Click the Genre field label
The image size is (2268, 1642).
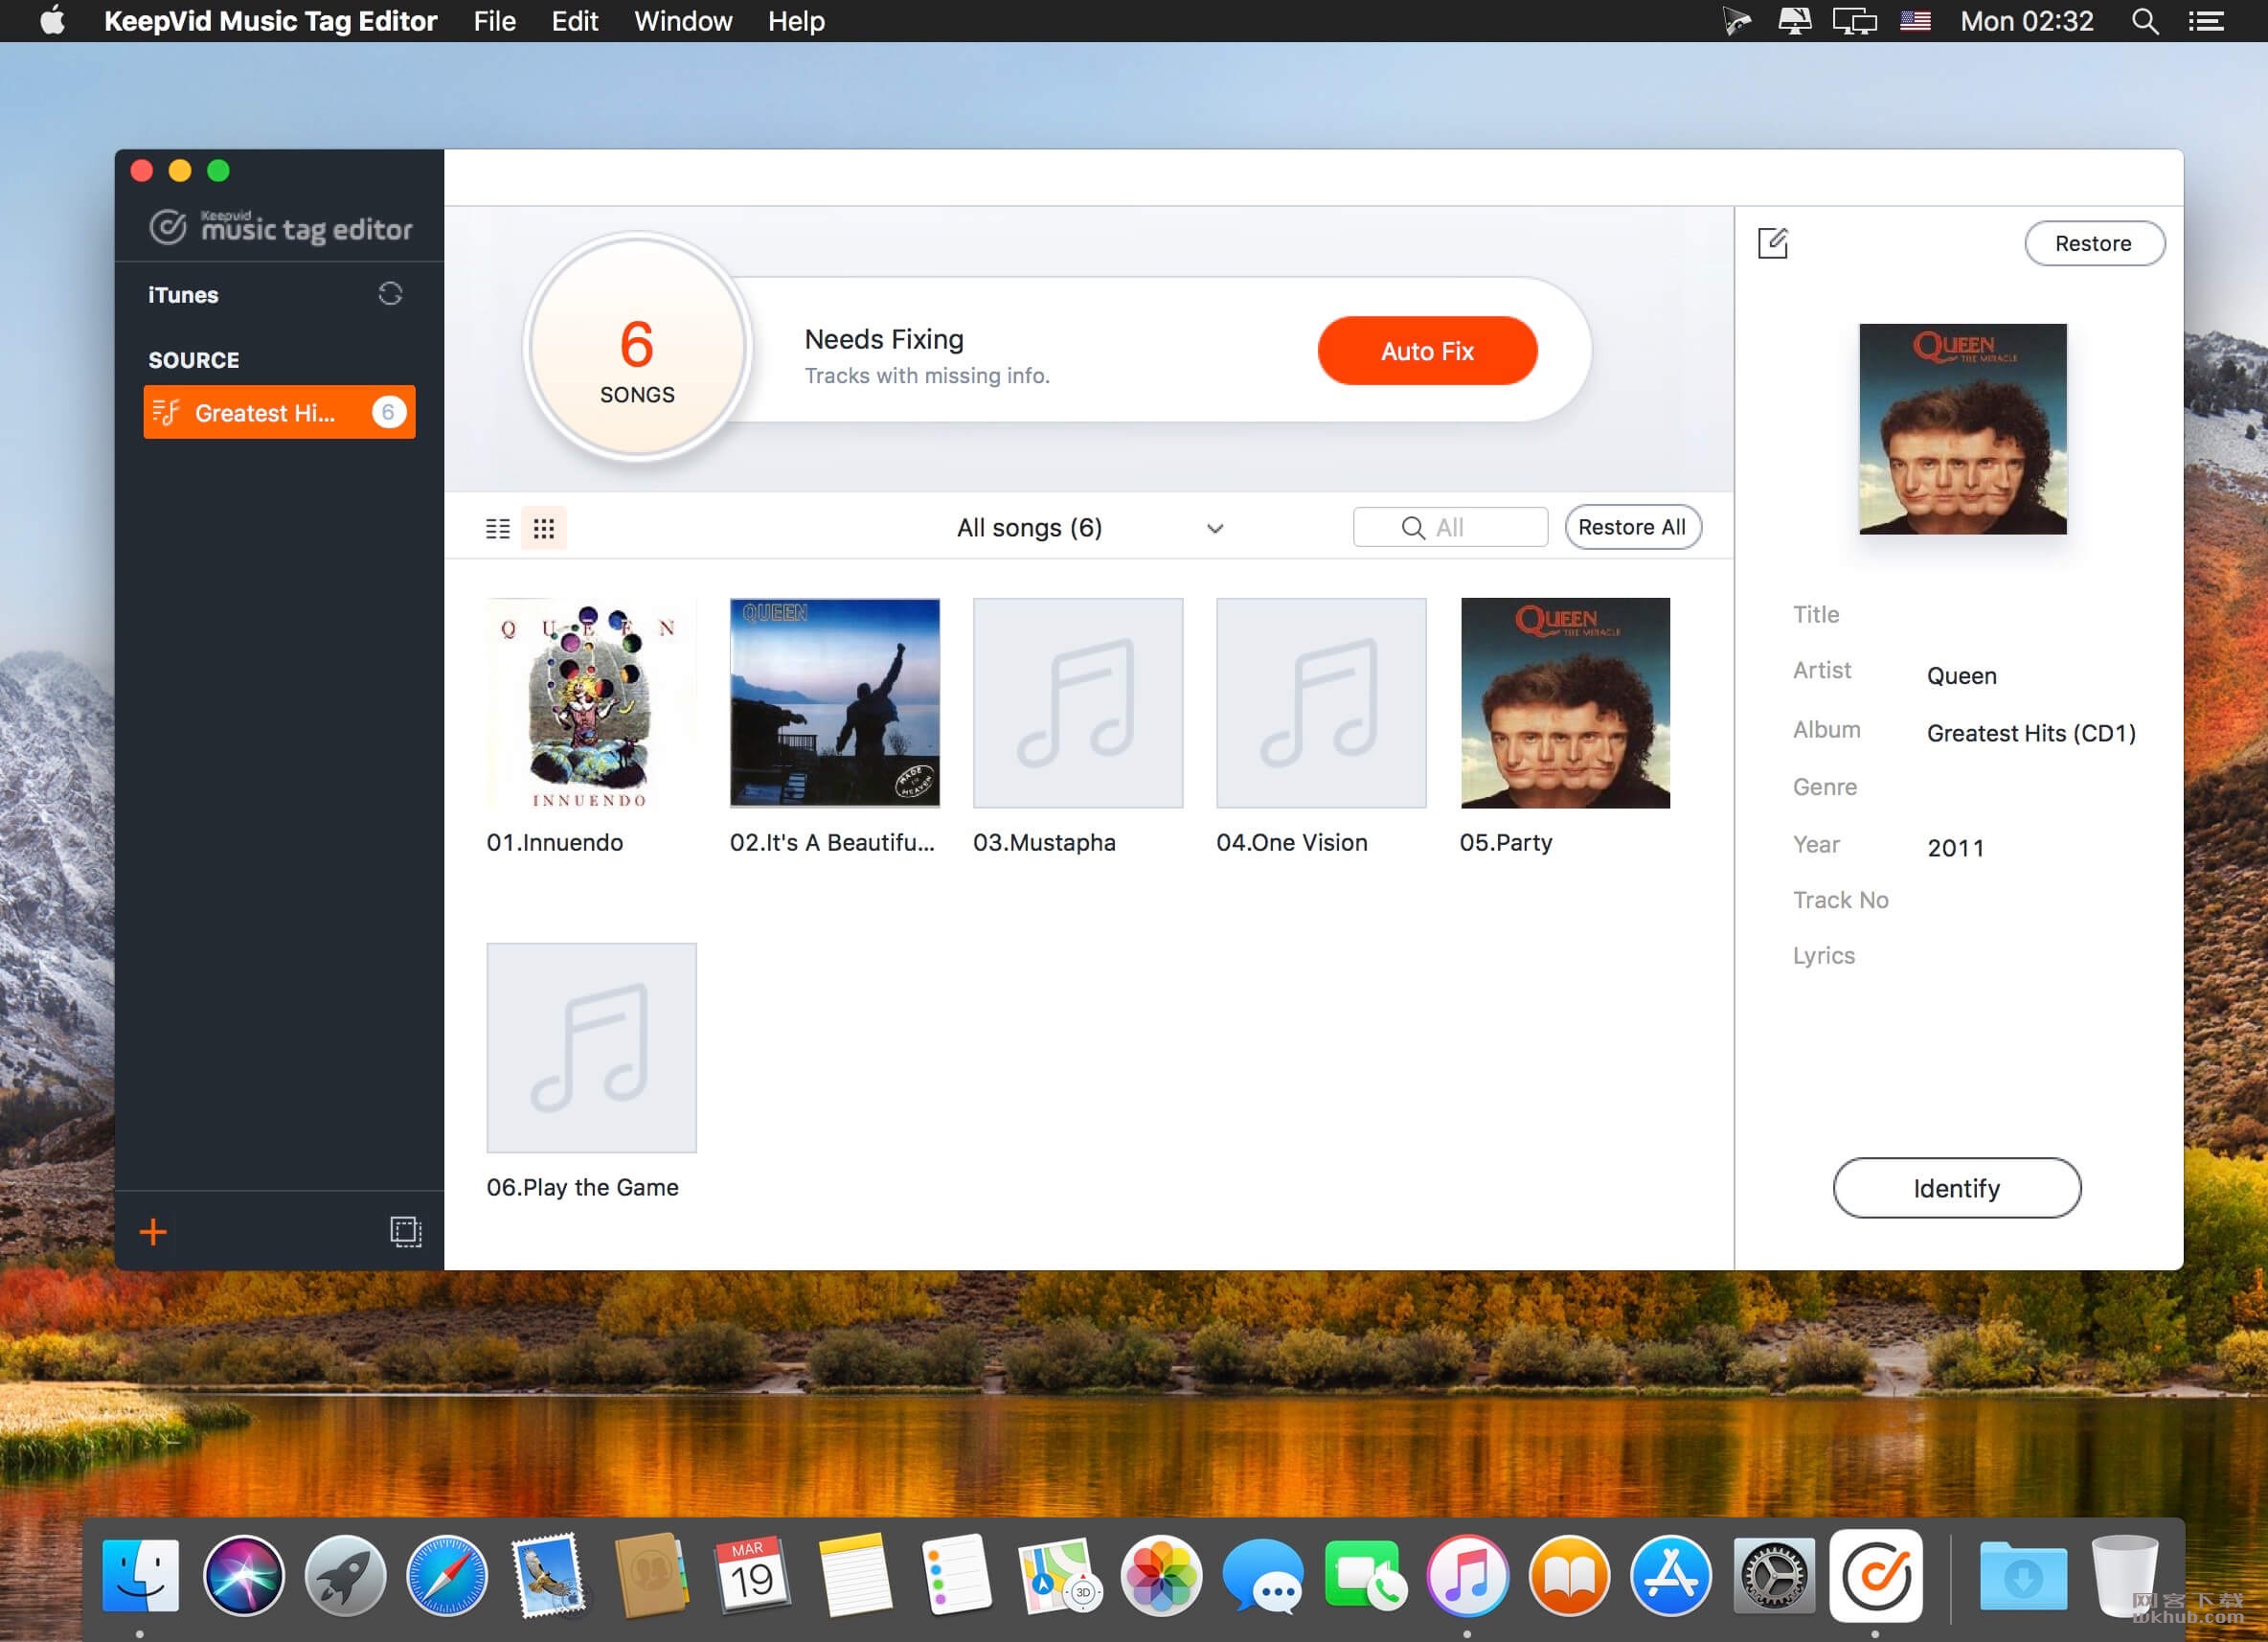point(1825,787)
